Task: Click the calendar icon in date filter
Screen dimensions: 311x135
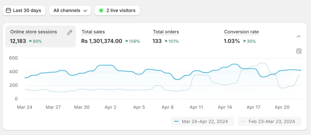Action: pyautogui.click(x=9, y=10)
